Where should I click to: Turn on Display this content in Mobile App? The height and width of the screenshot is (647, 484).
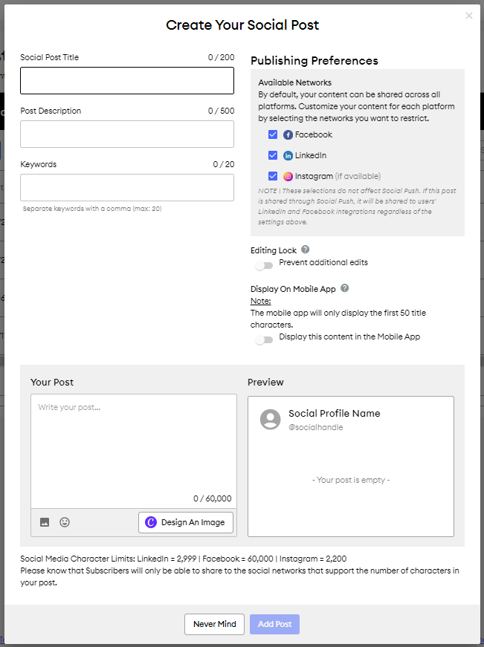click(x=264, y=340)
